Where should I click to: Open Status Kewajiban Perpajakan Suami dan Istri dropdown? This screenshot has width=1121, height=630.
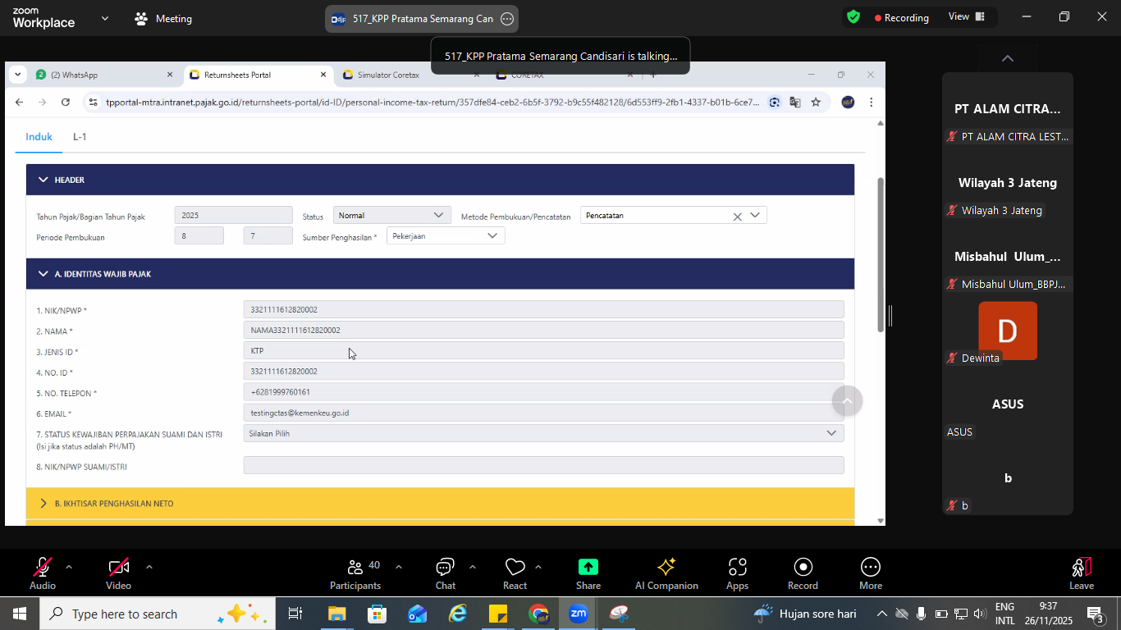point(543,433)
